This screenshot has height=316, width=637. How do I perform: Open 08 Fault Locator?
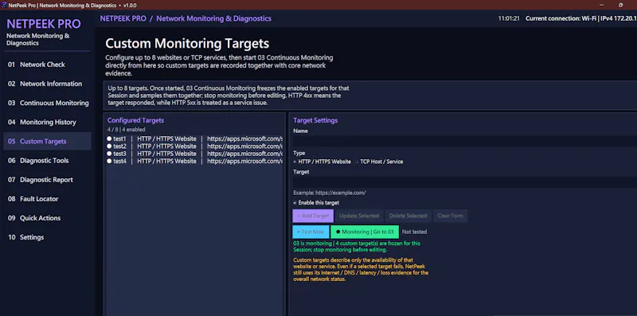47,199
